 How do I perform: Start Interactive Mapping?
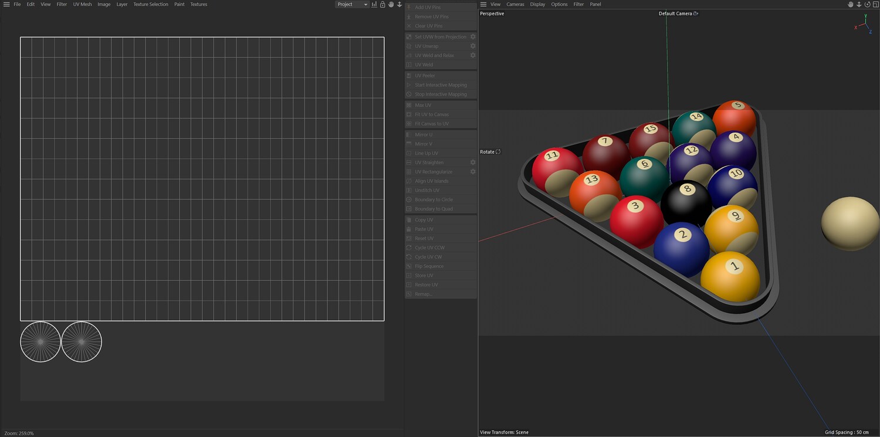click(x=441, y=85)
